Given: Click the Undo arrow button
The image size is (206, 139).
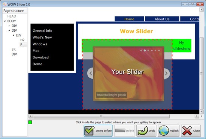Looking at the screenshot, I should (x=146, y=131).
